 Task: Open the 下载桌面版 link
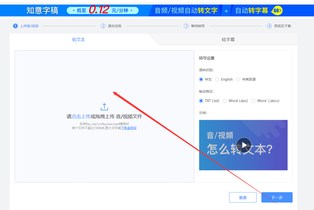129,128
